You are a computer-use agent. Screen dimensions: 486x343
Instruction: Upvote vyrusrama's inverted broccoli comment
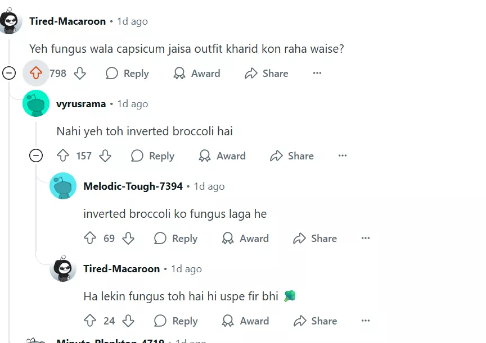(x=63, y=156)
